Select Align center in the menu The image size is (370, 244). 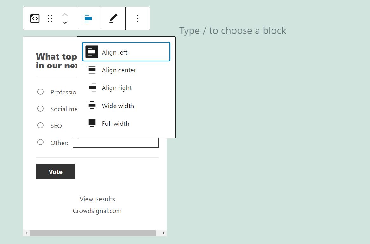[x=119, y=70]
